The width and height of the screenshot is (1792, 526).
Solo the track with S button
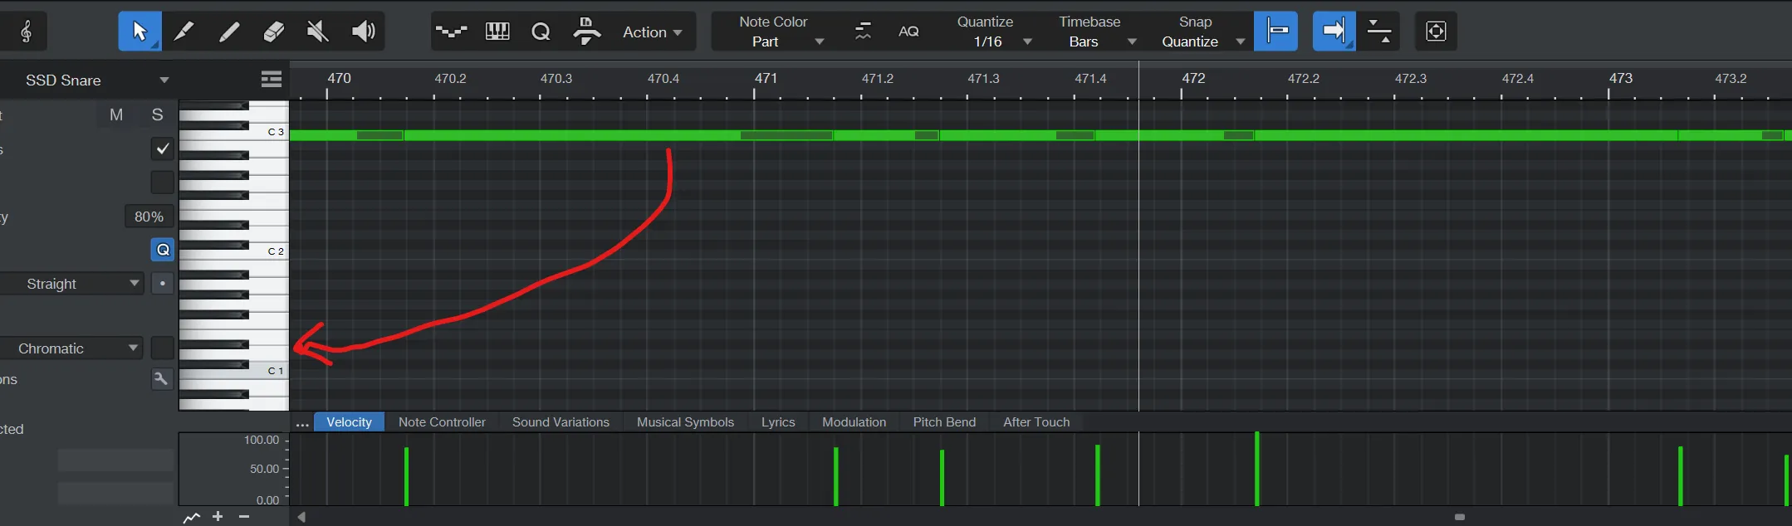click(x=157, y=114)
